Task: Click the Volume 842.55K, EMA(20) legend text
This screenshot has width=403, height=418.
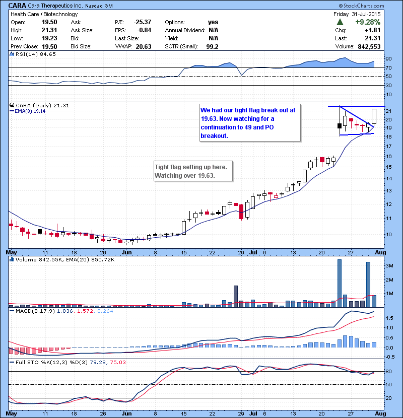Action: pos(65,260)
